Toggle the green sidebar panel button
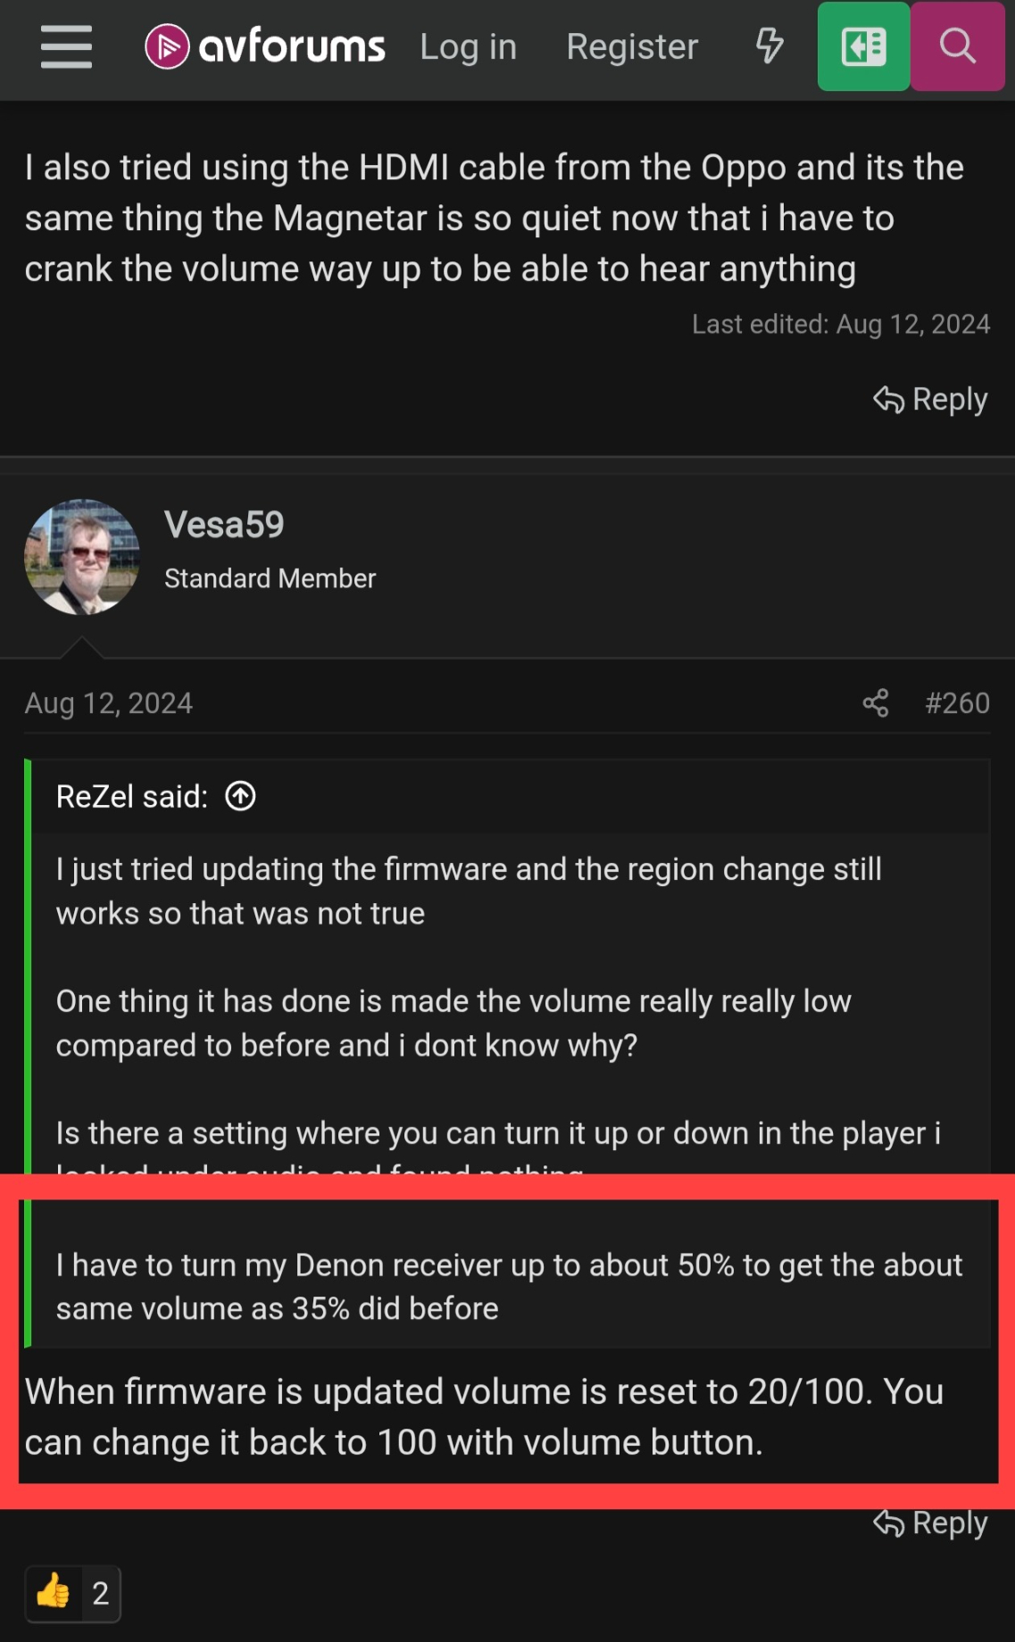Viewport: 1015px width, 1642px height. coord(863,46)
